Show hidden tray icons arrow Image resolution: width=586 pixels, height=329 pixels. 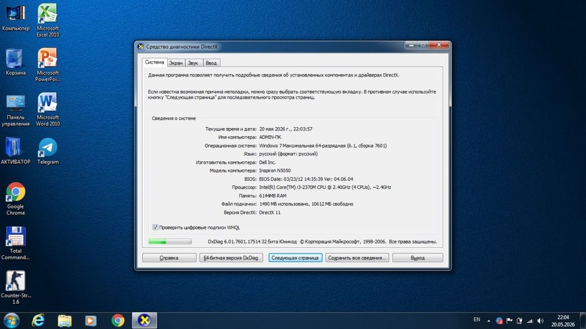(489, 320)
